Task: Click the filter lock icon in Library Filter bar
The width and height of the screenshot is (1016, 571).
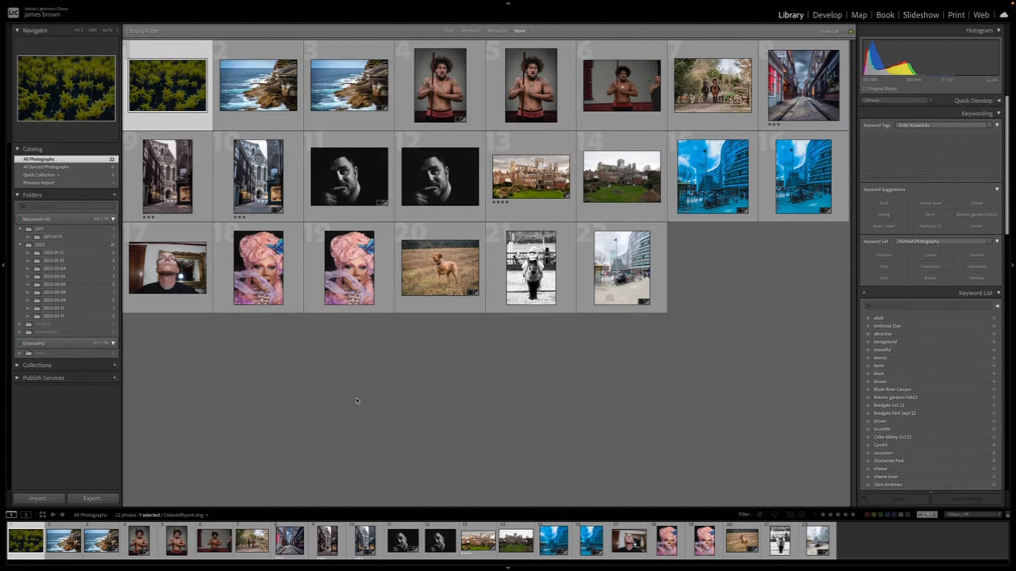Action: pyautogui.click(x=850, y=31)
